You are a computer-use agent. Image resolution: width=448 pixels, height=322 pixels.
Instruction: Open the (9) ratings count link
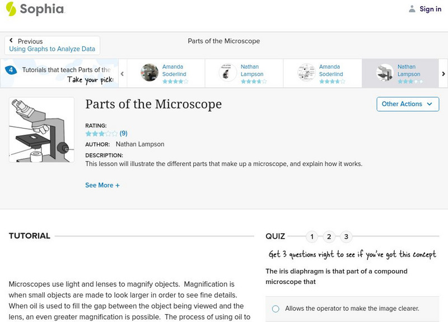coord(124,134)
